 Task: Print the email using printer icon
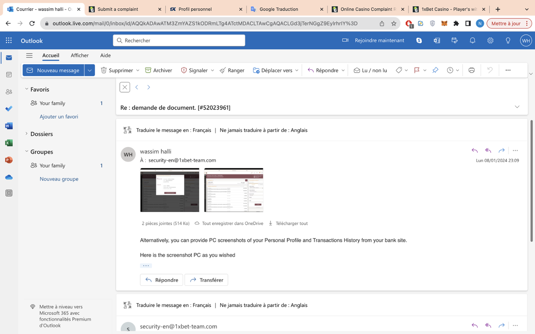pyautogui.click(x=472, y=71)
